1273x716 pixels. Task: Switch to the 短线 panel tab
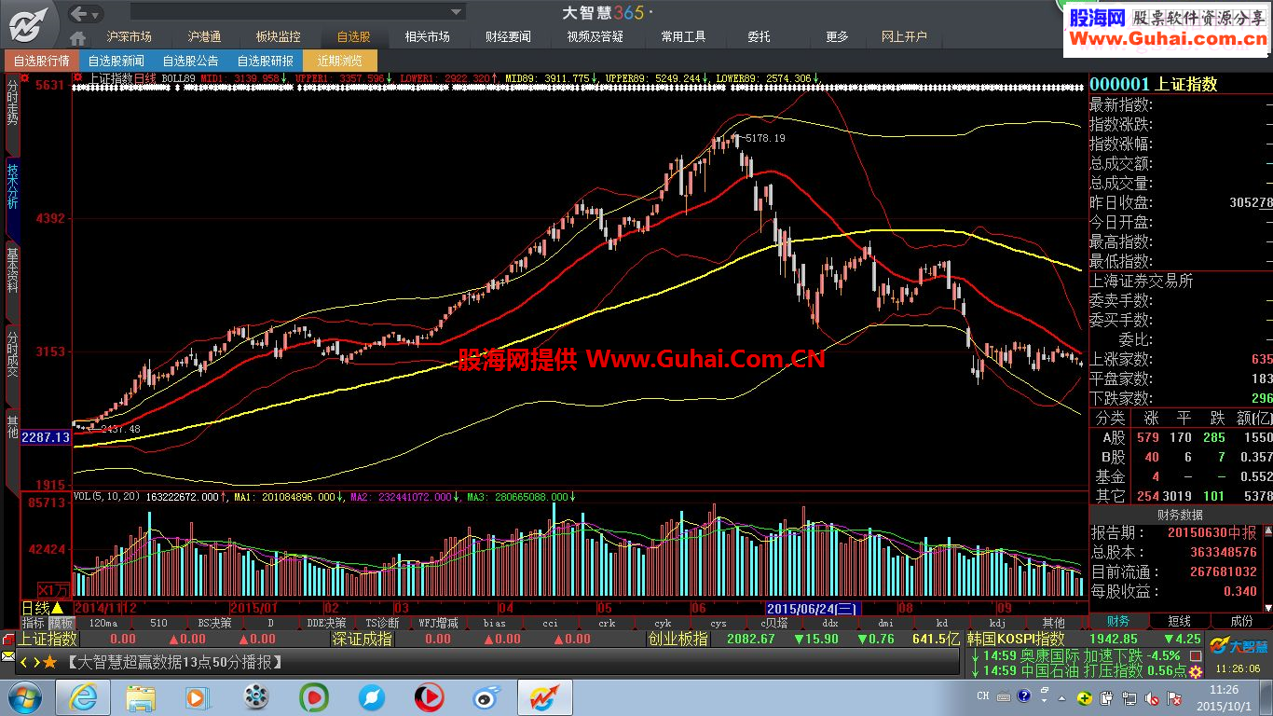pyautogui.click(x=1180, y=621)
